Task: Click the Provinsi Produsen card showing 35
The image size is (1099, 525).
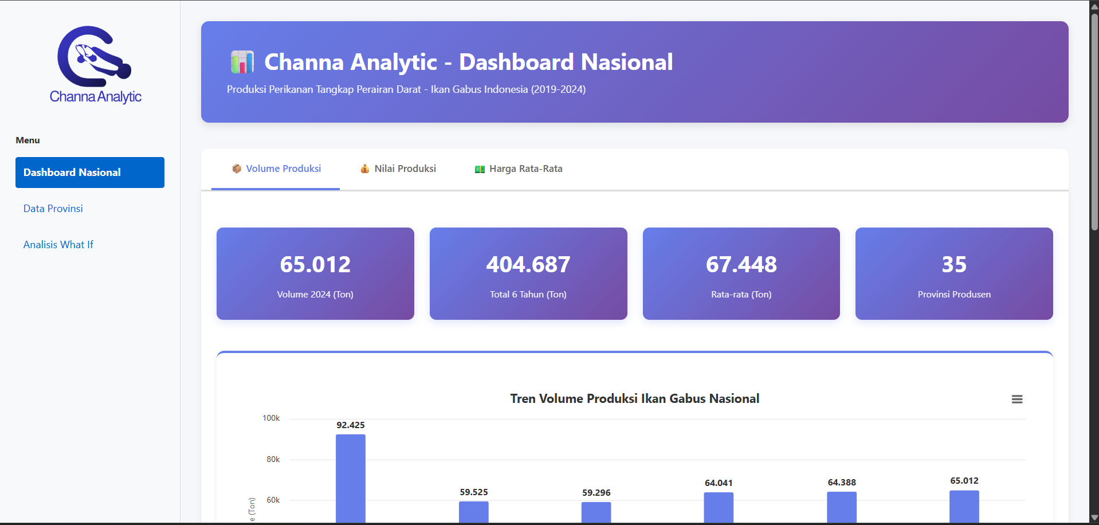Action: [x=953, y=273]
